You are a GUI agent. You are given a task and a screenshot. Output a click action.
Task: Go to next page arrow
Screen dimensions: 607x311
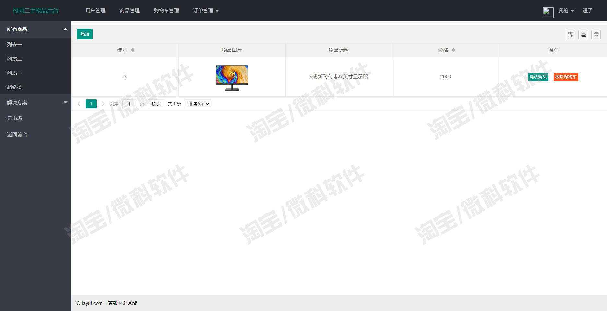103,104
